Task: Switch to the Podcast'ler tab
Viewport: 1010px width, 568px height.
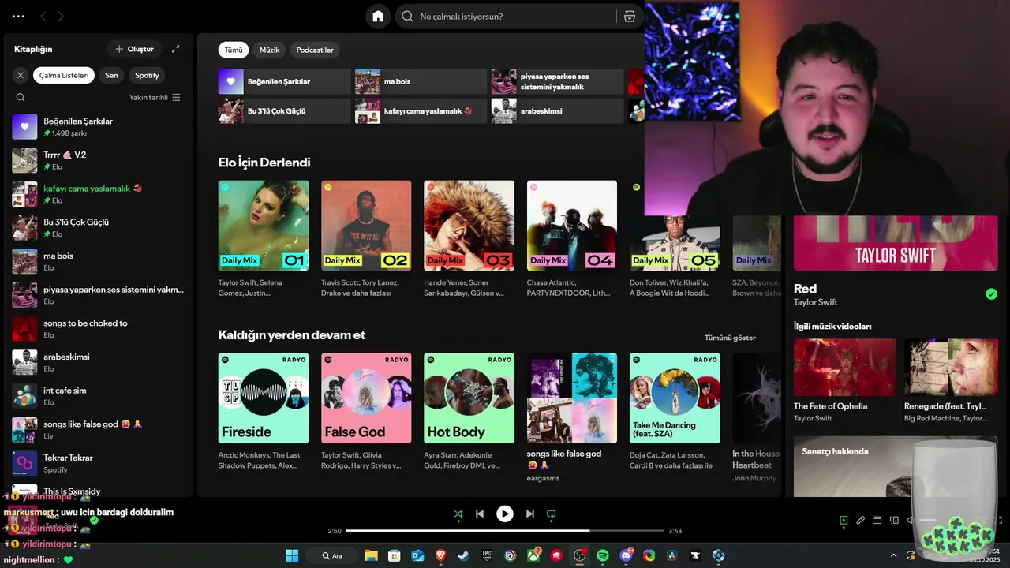Action: (315, 50)
